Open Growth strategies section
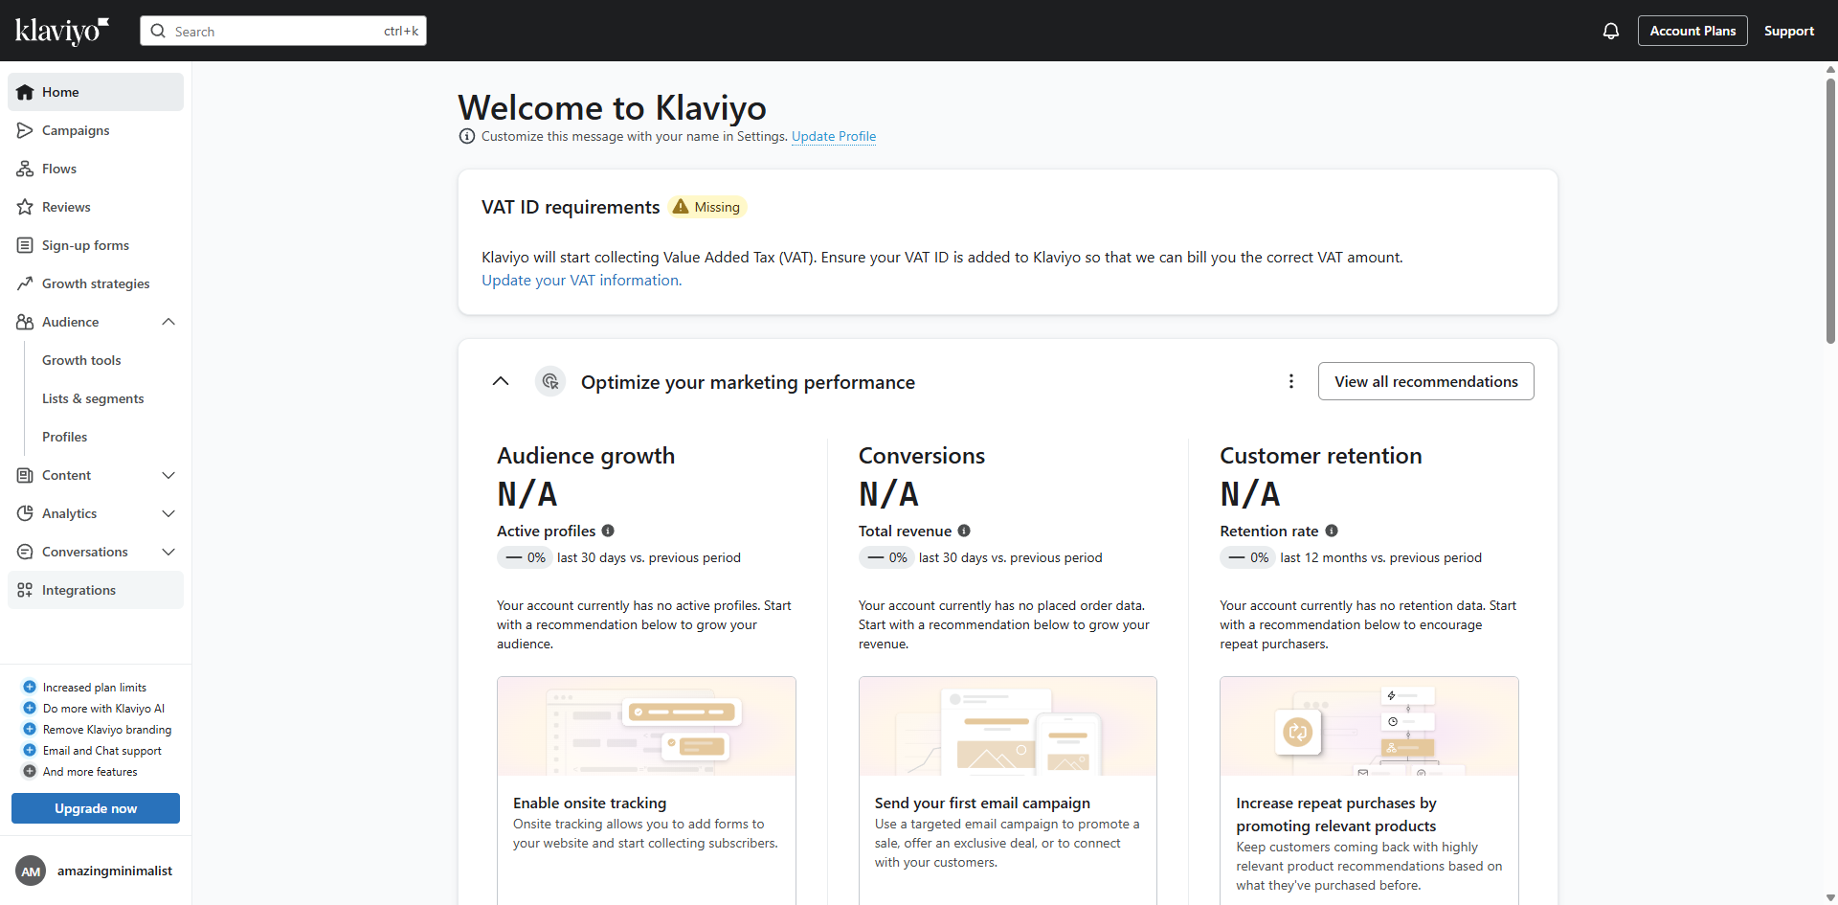The width and height of the screenshot is (1838, 905). (96, 283)
